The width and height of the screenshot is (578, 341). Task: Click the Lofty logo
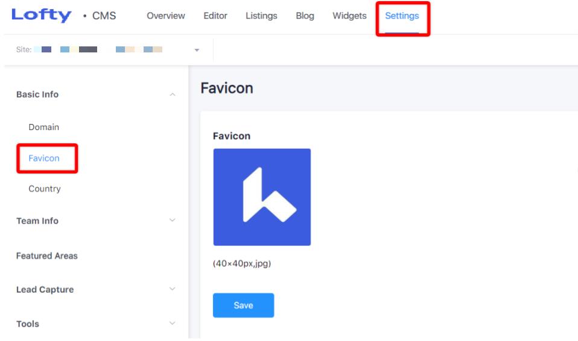point(41,15)
